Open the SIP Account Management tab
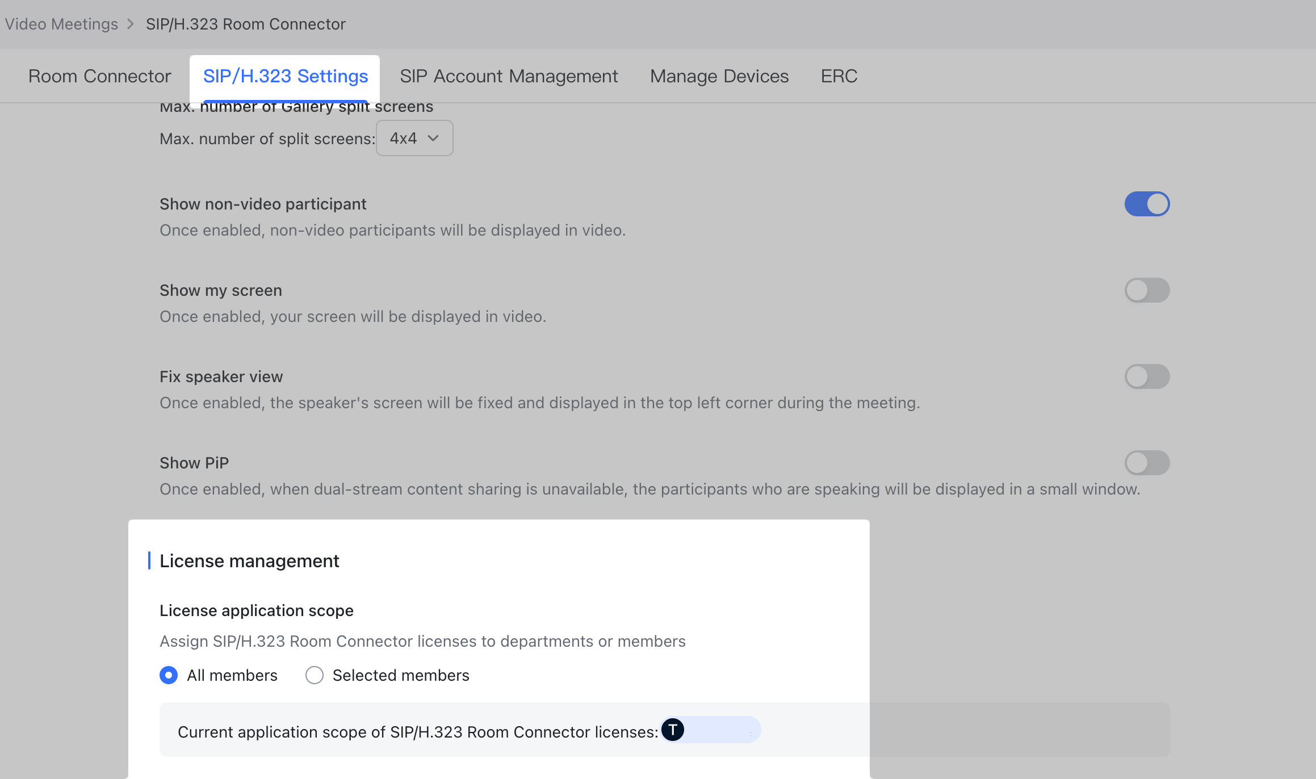1316x779 pixels. click(509, 76)
